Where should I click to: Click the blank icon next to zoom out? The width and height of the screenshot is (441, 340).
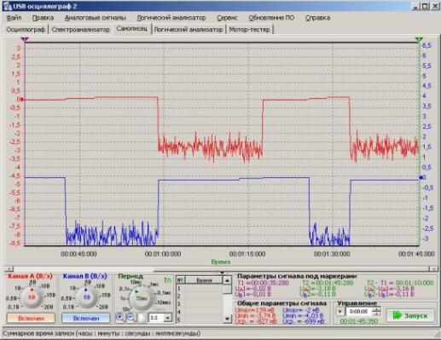tap(142, 318)
